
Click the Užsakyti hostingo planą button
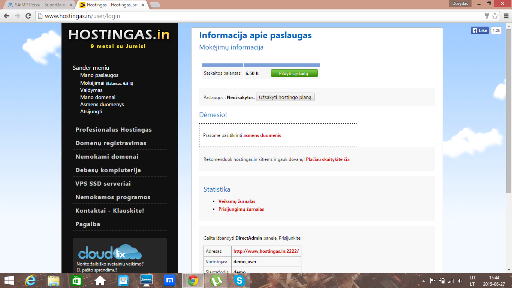tap(285, 97)
